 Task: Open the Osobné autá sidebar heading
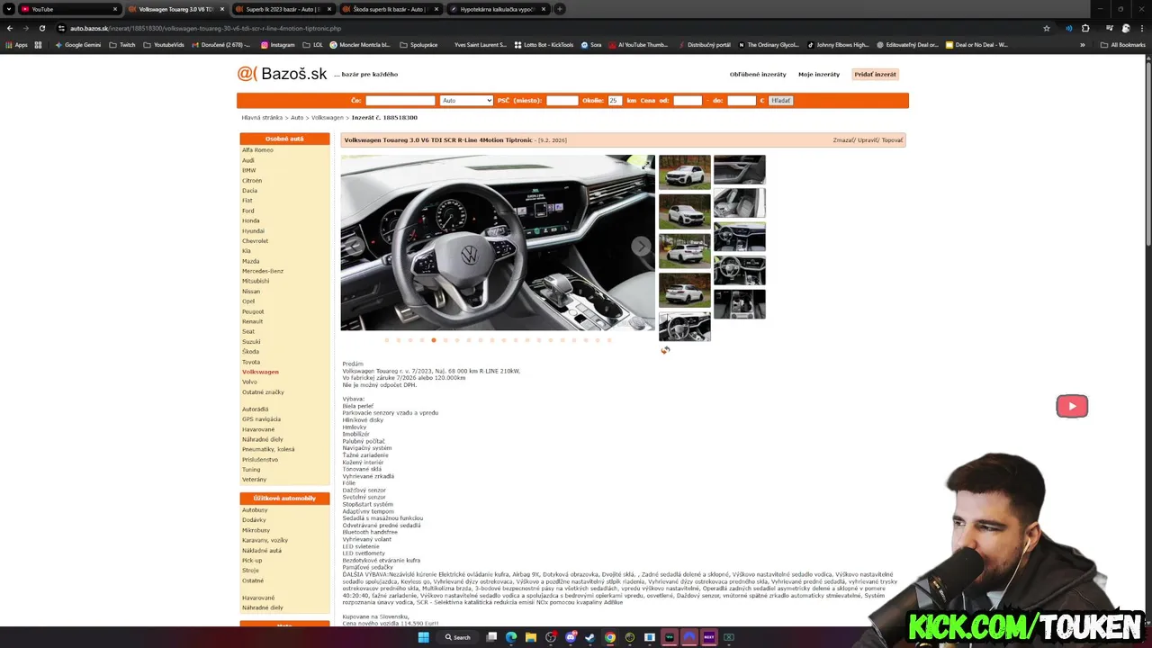pyautogui.click(x=284, y=139)
